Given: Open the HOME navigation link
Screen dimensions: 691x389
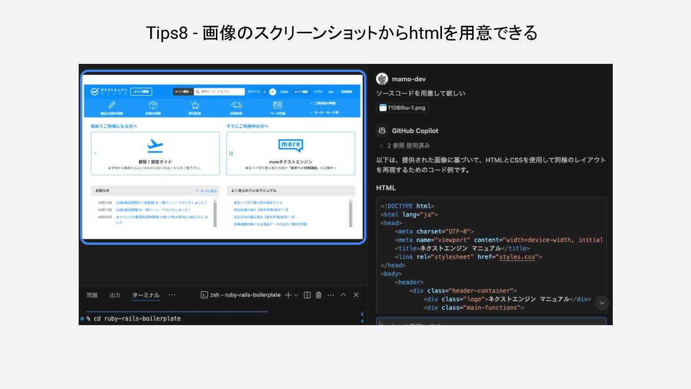Looking at the screenshot, I should pos(284,91).
